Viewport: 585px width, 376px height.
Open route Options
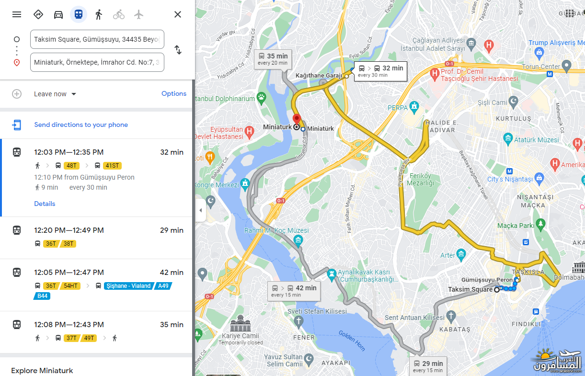coord(174,93)
